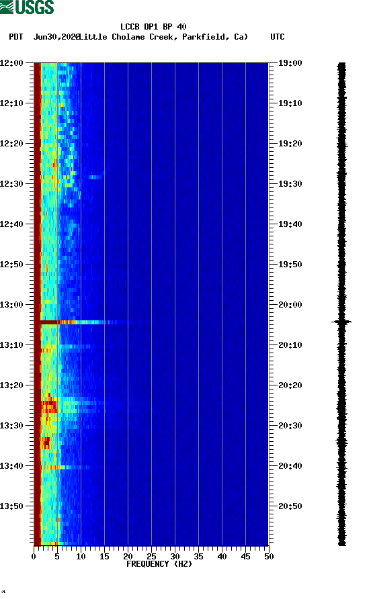Viewport: 371px width, 599px height.
Task: Click the "19:40" UTC time label
Action: (x=290, y=224)
